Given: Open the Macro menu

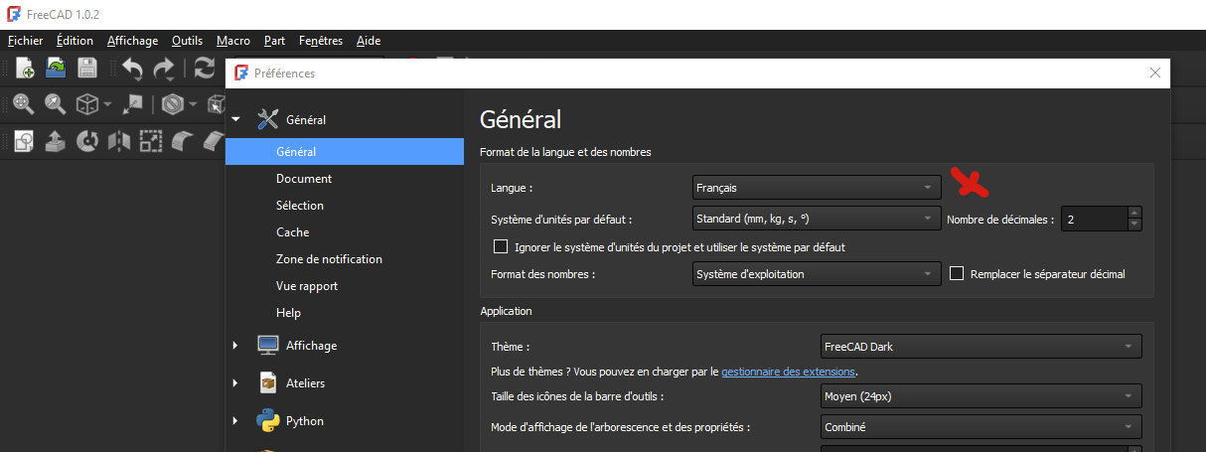Looking at the screenshot, I should click(x=232, y=41).
